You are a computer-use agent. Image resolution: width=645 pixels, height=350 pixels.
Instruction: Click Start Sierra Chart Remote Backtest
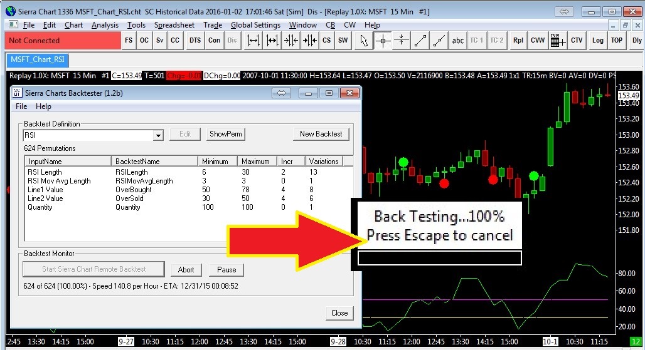[x=93, y=269]
